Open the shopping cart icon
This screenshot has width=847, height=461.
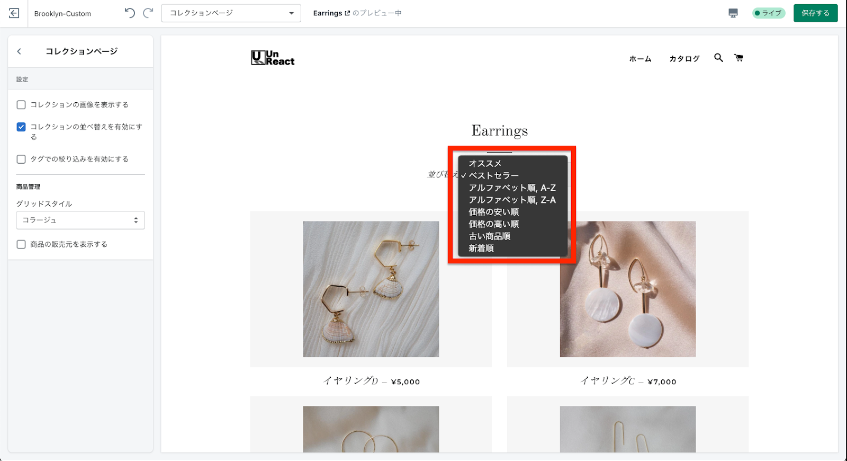click(x=738, y=58)
